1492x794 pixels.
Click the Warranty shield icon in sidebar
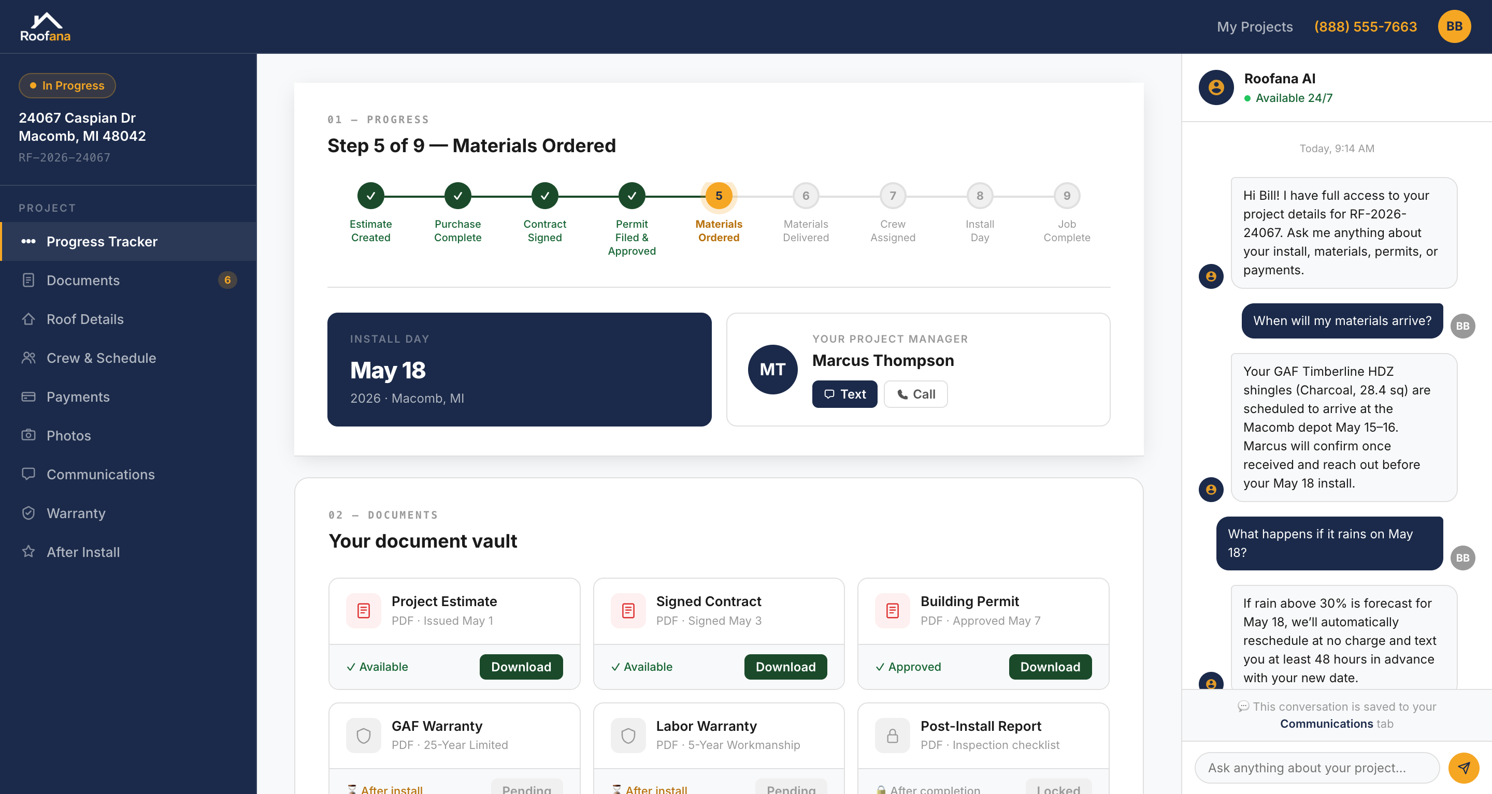(x=28, y=513)
